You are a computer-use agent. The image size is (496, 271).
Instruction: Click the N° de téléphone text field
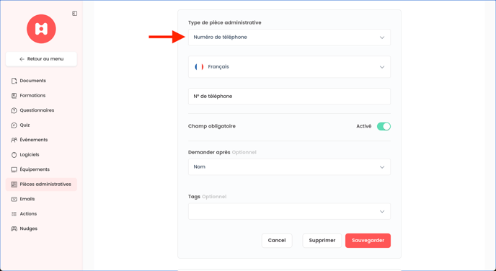click(x=289, y=97)
